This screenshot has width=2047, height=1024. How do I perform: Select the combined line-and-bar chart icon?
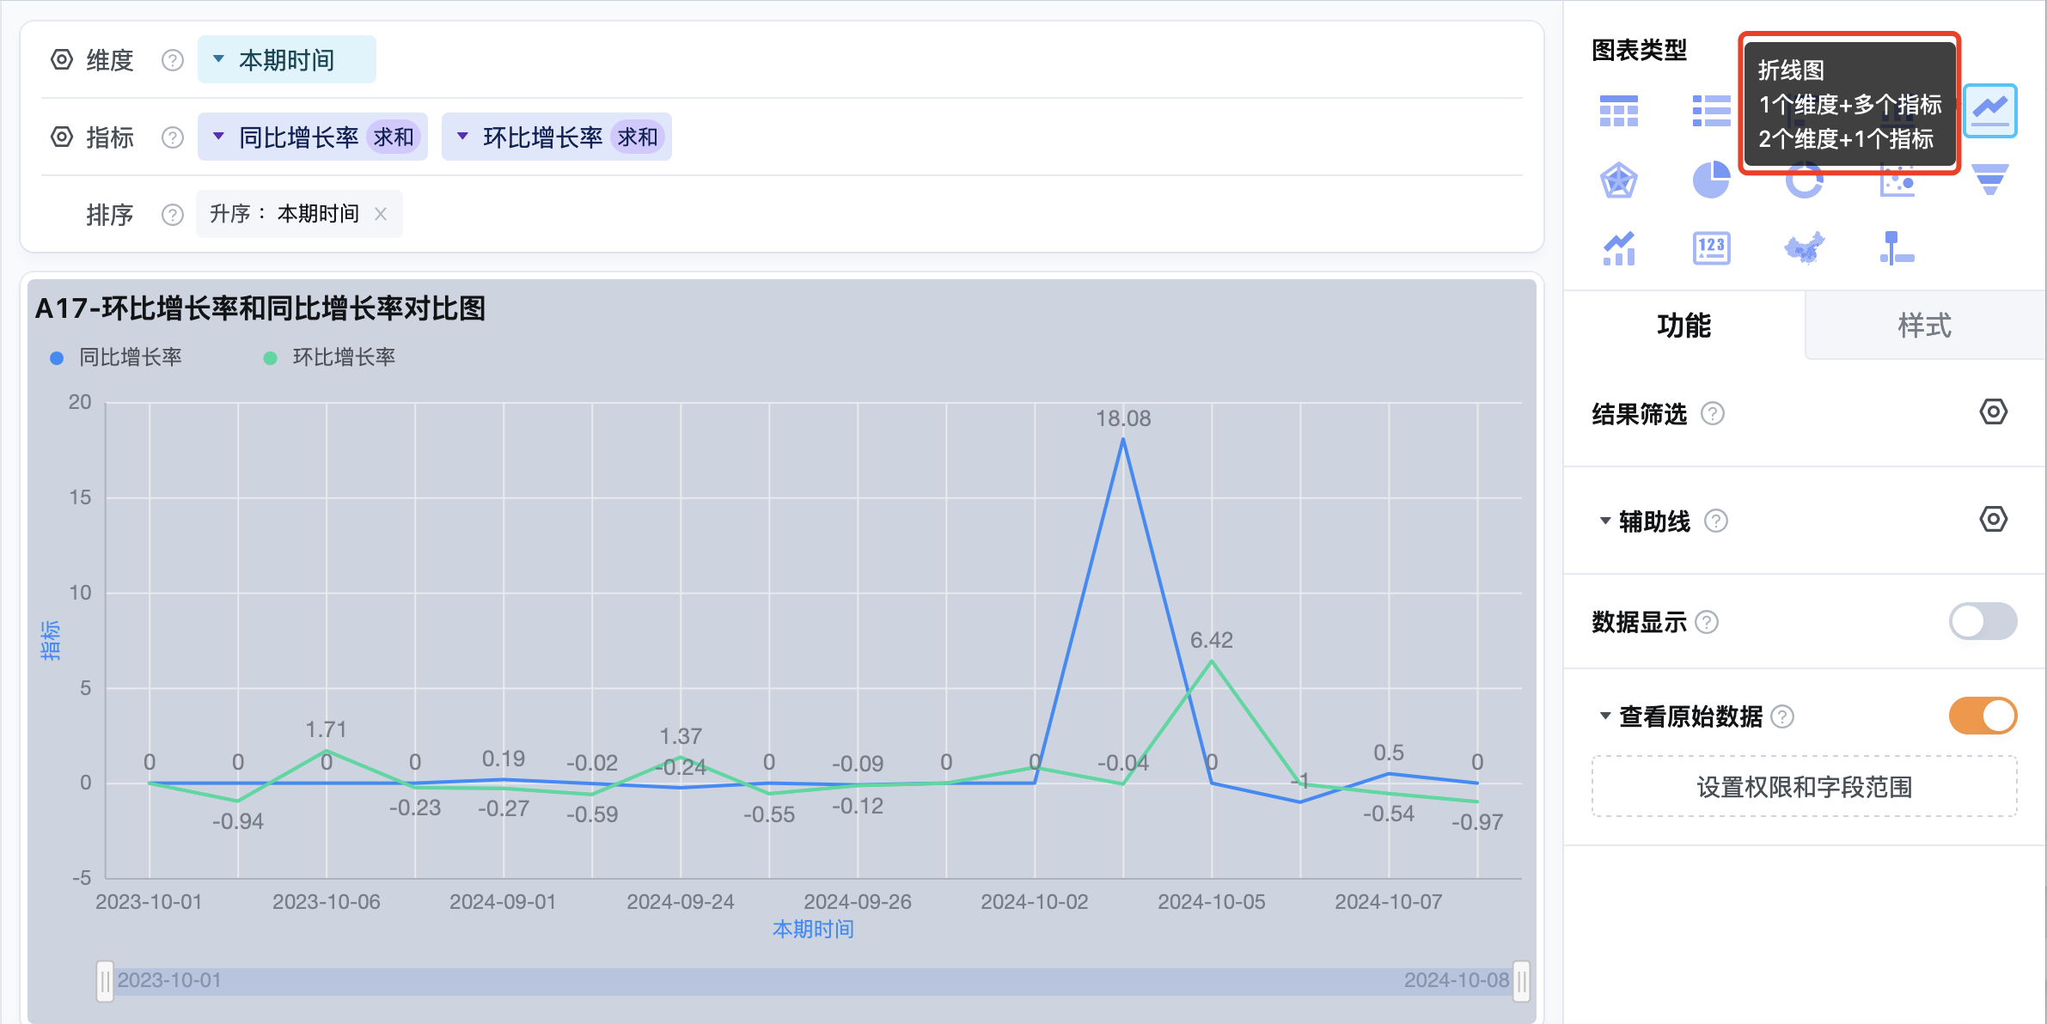pos(1619,249)
